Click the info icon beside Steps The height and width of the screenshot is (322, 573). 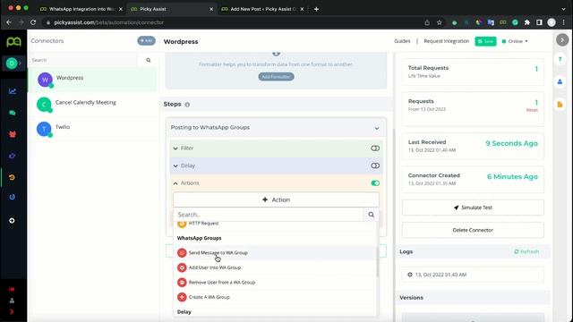coord(187,105)
